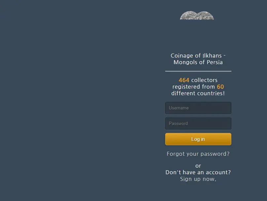
Task: Click the word 'collectors' in the stats
Action: 204,80
